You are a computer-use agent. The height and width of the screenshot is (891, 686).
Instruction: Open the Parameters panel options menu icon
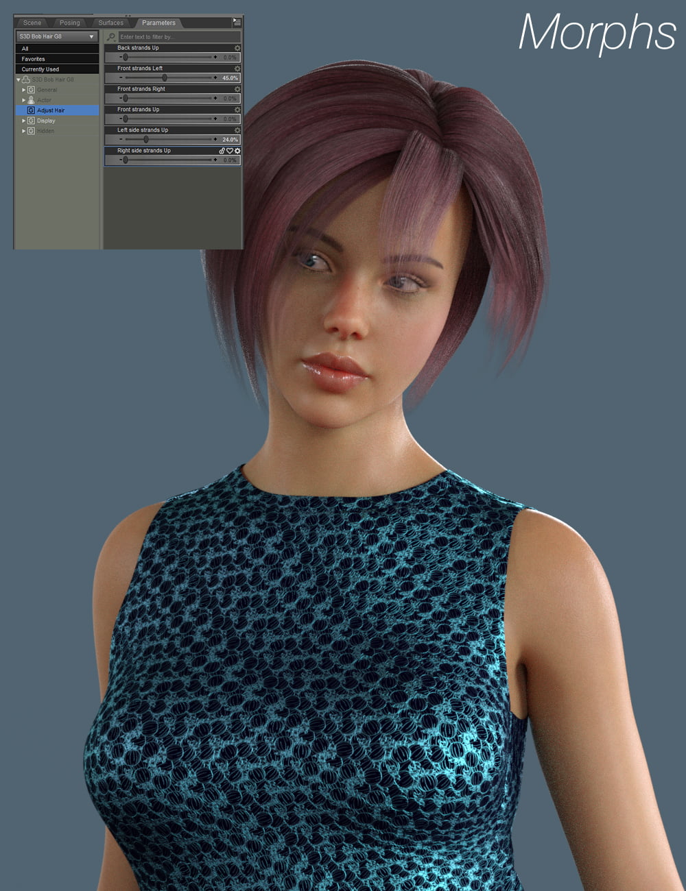point(236,22)
